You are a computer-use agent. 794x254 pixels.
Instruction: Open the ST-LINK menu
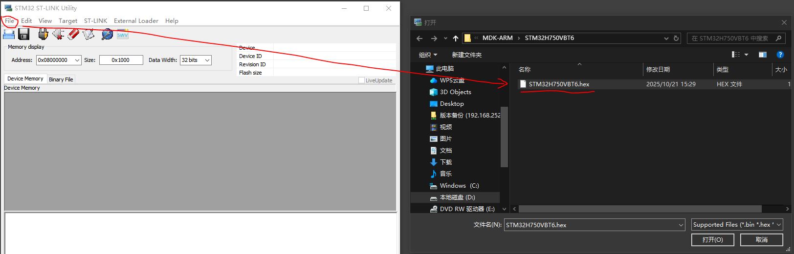click(95, 21)
